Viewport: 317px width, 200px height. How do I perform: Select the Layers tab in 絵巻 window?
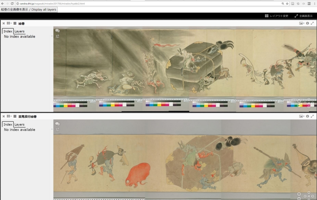point(20,31)
